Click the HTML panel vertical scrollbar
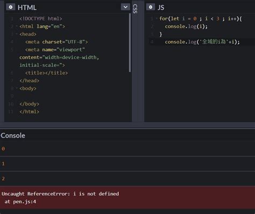Screen dimensions: 255x214 point(130,43)
